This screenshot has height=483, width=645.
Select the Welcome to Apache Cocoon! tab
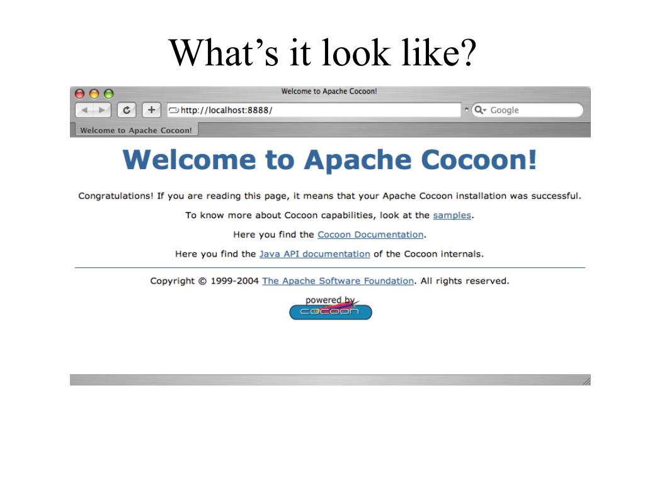point(136,130)
